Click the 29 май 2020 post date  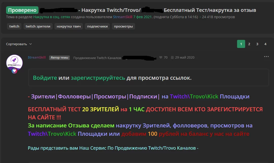185,57
